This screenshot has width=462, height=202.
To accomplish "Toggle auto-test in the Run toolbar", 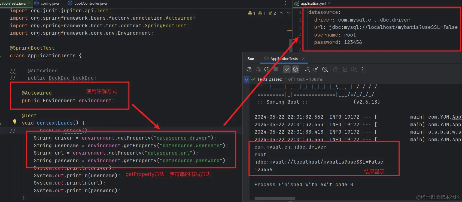I will coord(267,70).
